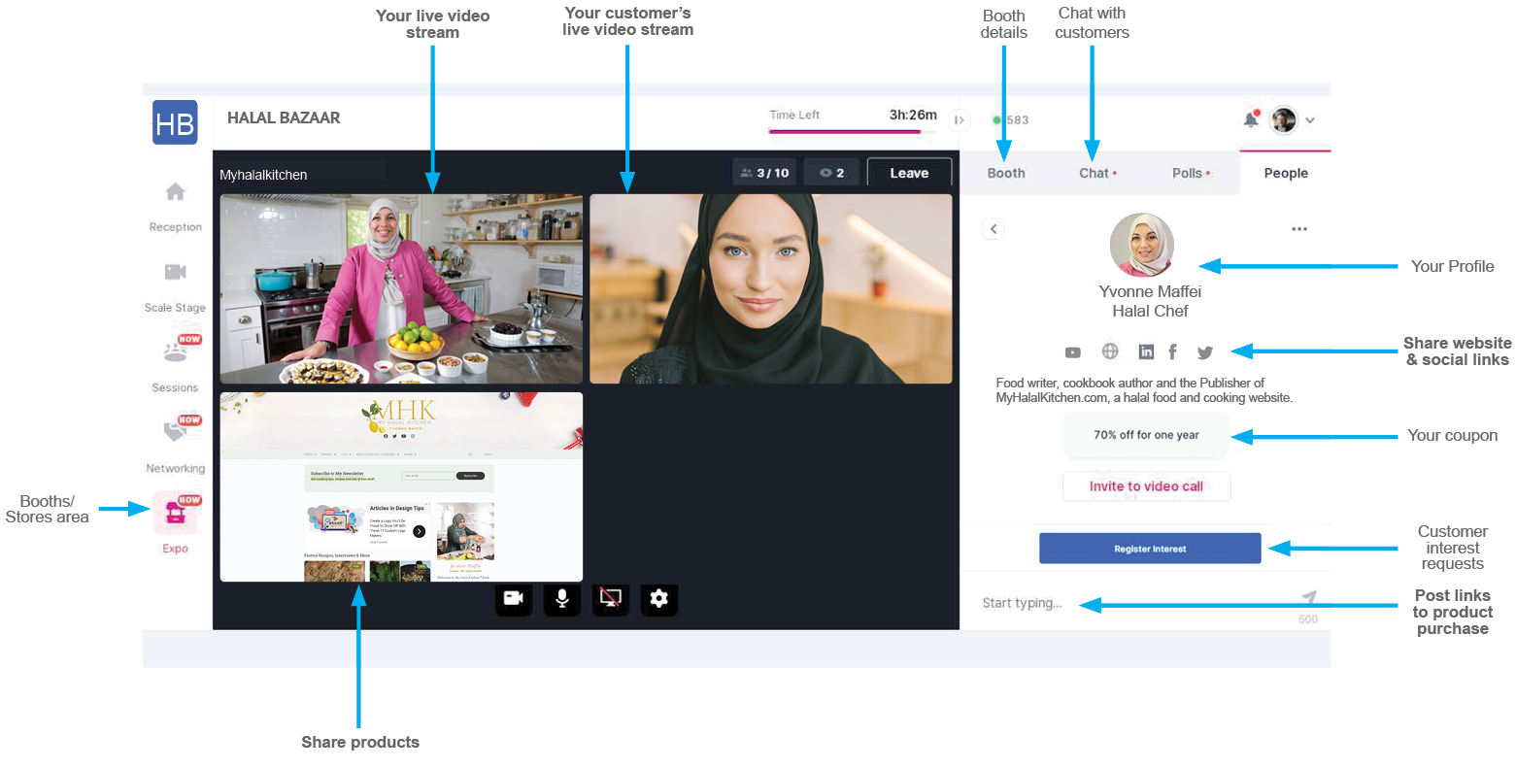This screenshot has width=1516, height=769.
Task: Select the customer's live video stream
Action: tap(771, 288)
